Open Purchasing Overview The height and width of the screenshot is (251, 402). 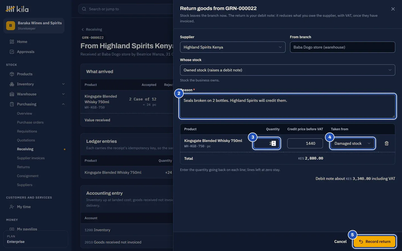coord(25,113)
